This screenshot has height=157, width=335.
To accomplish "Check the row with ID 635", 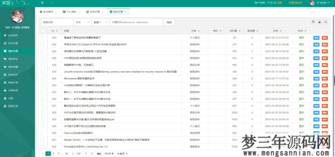I will (43, 72).
